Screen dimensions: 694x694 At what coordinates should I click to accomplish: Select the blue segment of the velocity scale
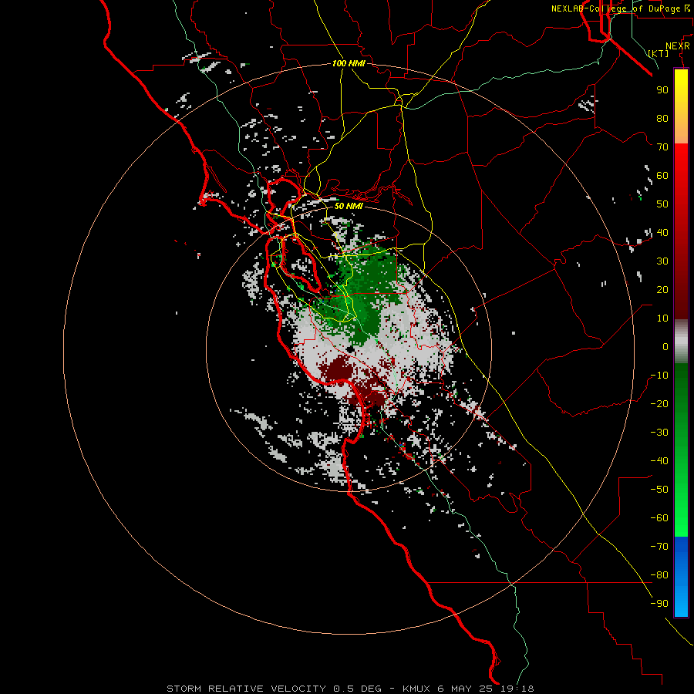(681, 577)
